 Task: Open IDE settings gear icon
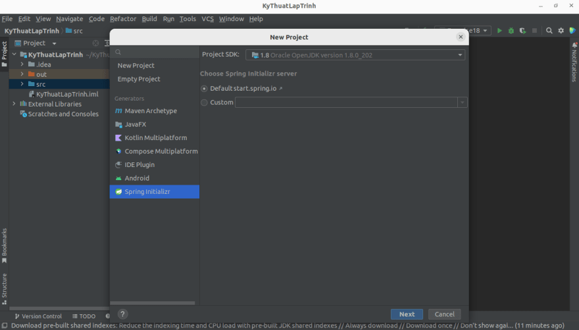pyautogui.click(x=561, y=31)
